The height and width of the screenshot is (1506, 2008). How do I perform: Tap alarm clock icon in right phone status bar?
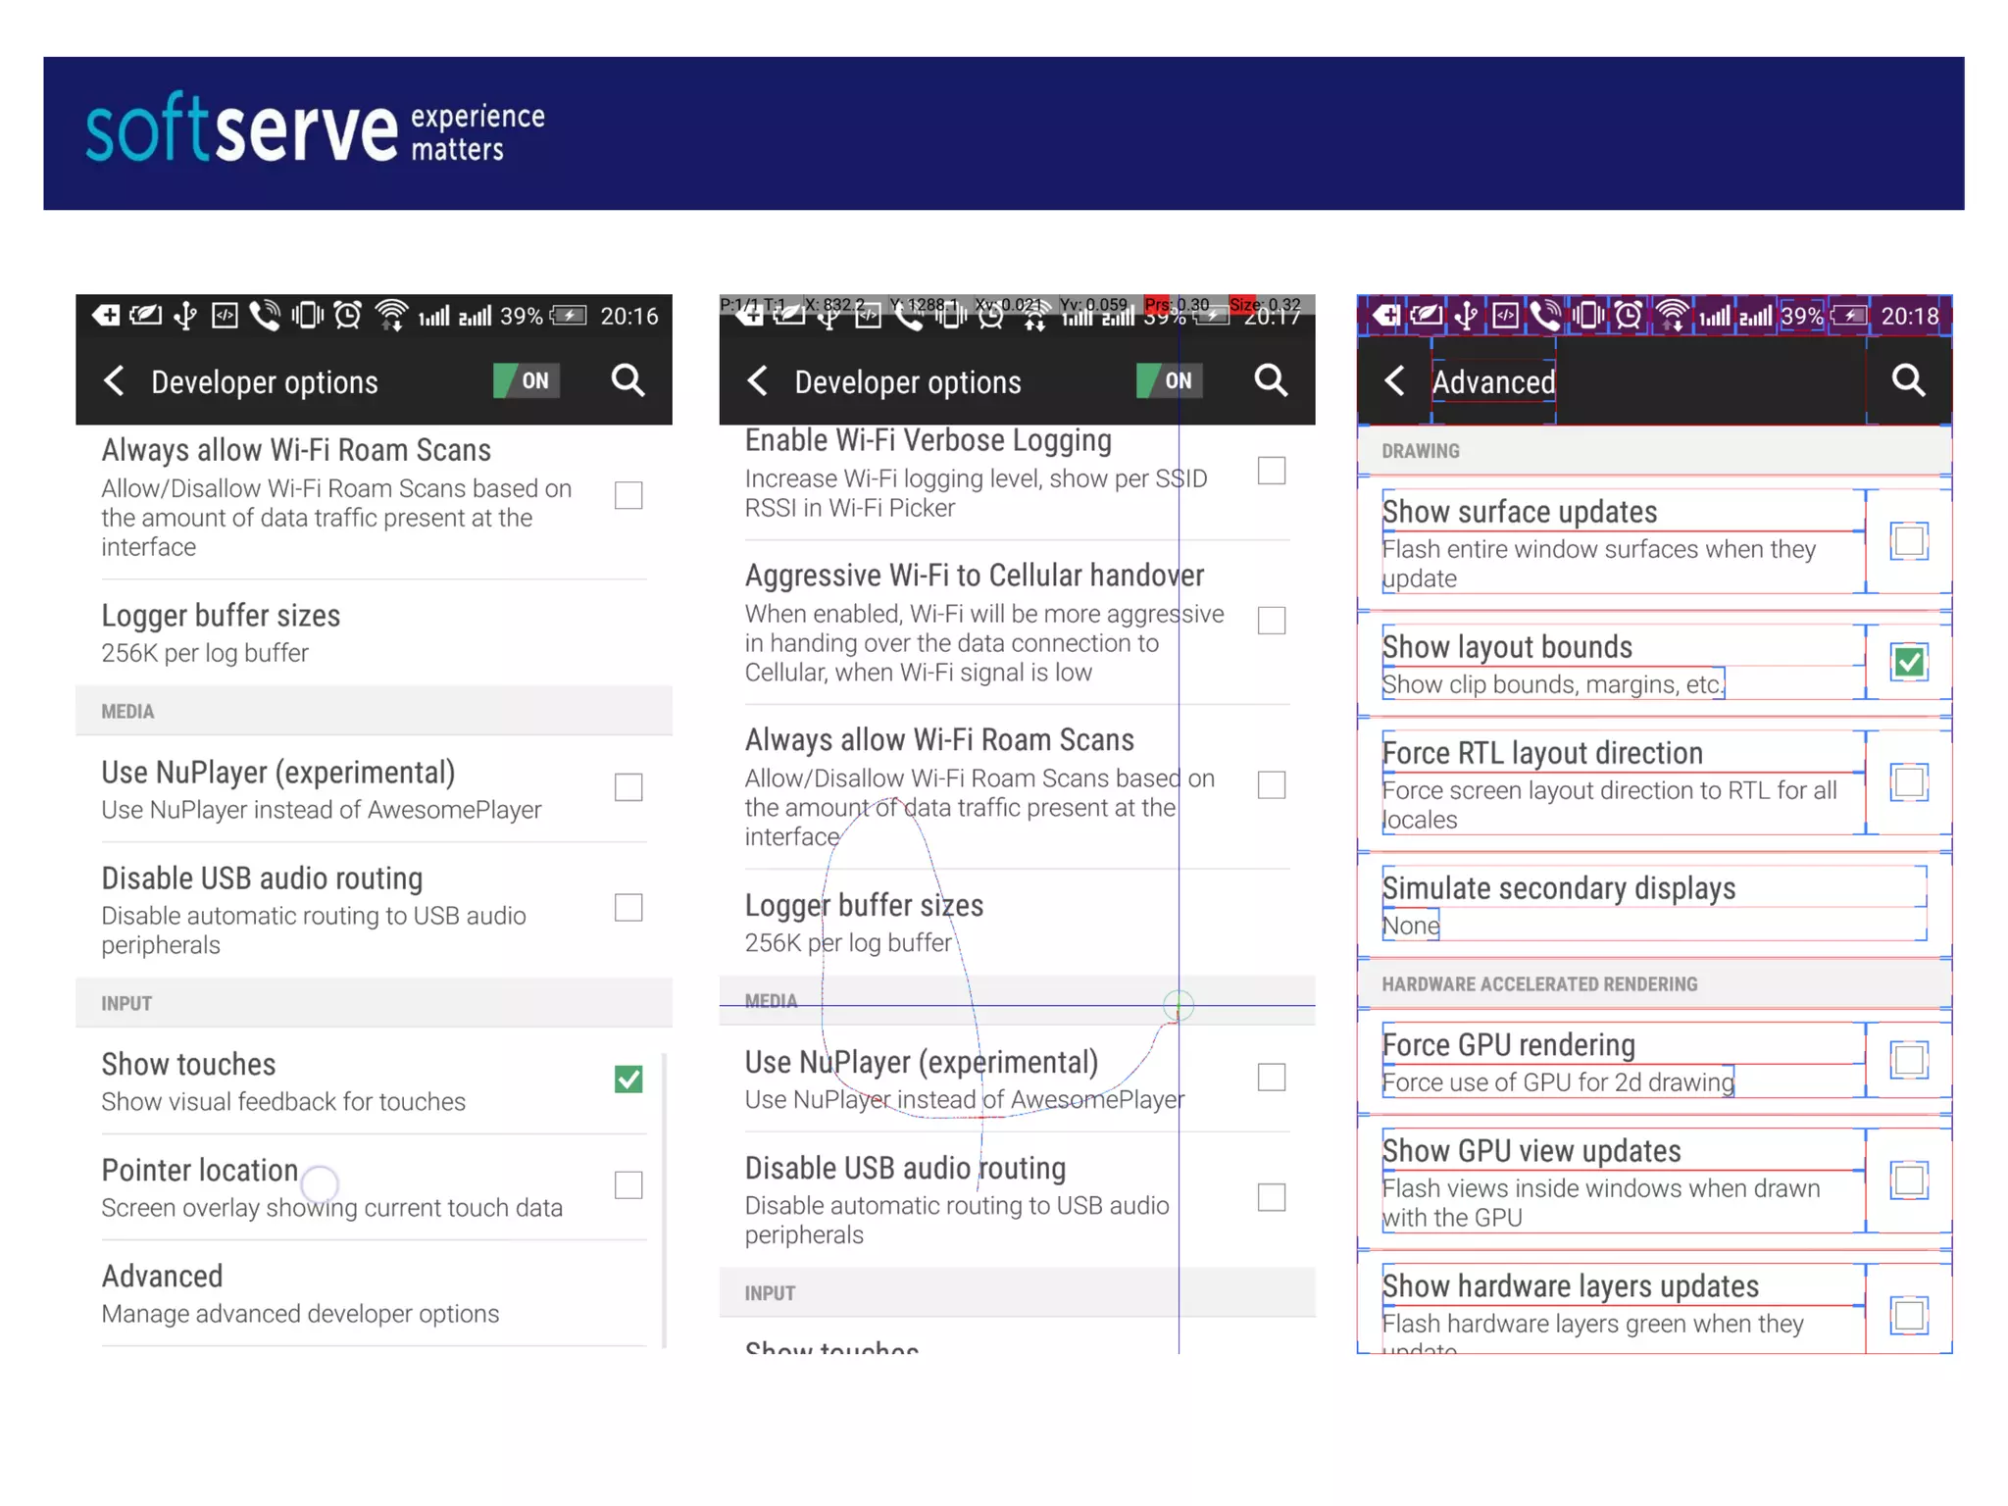1629,316
